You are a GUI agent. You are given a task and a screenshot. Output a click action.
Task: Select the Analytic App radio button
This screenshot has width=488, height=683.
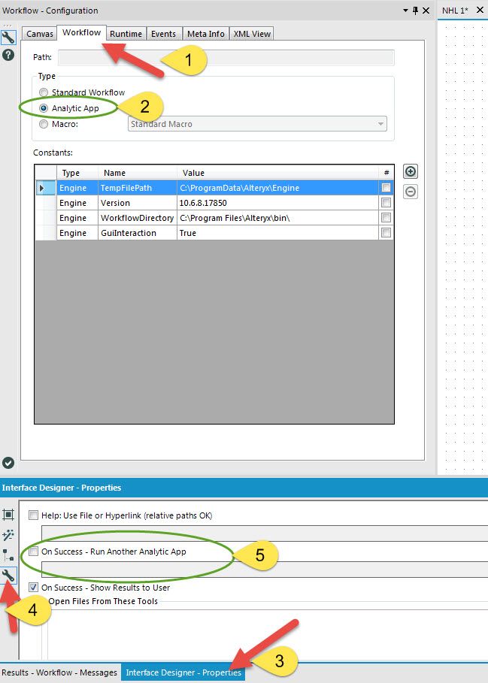coord(44,108)
